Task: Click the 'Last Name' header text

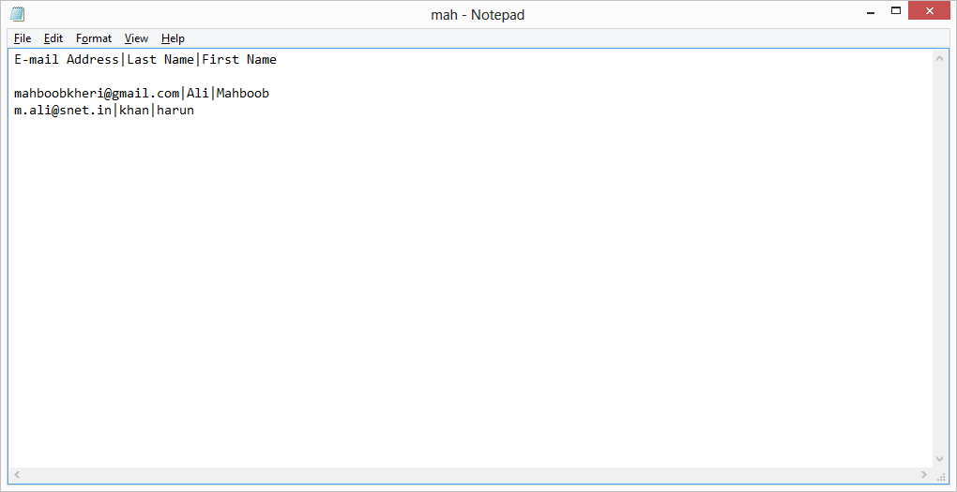Action: point(159,60)
